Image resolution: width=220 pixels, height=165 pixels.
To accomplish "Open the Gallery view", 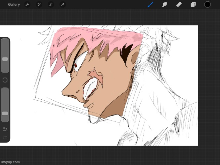I will click(x=14, y=5).
